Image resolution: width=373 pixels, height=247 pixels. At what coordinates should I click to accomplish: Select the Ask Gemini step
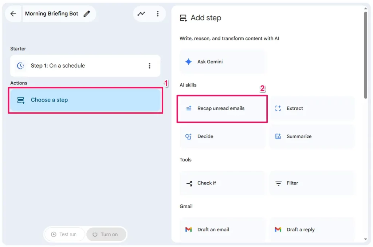click(222, 61)
